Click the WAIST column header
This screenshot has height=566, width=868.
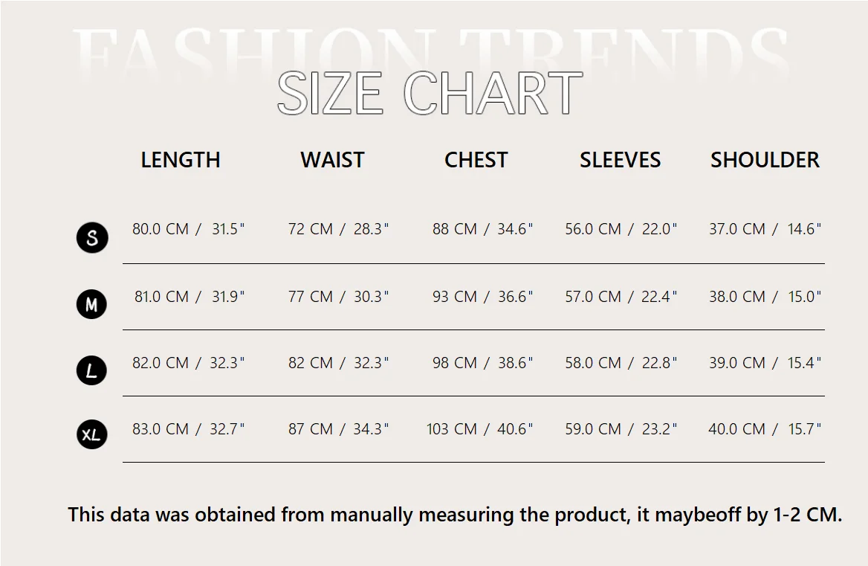pyautogui.click(x=332, y=160)
